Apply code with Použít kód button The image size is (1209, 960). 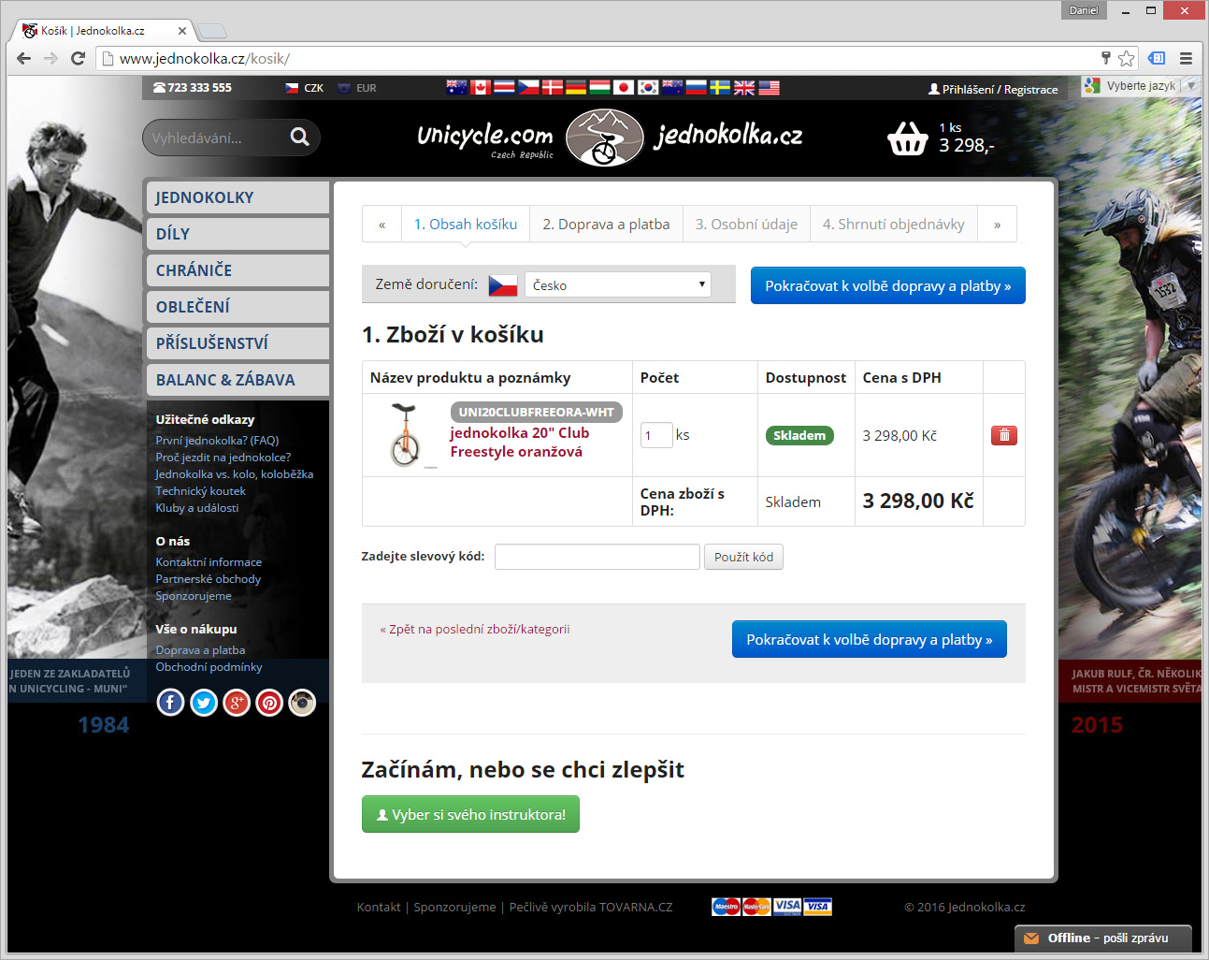(743, 557)
